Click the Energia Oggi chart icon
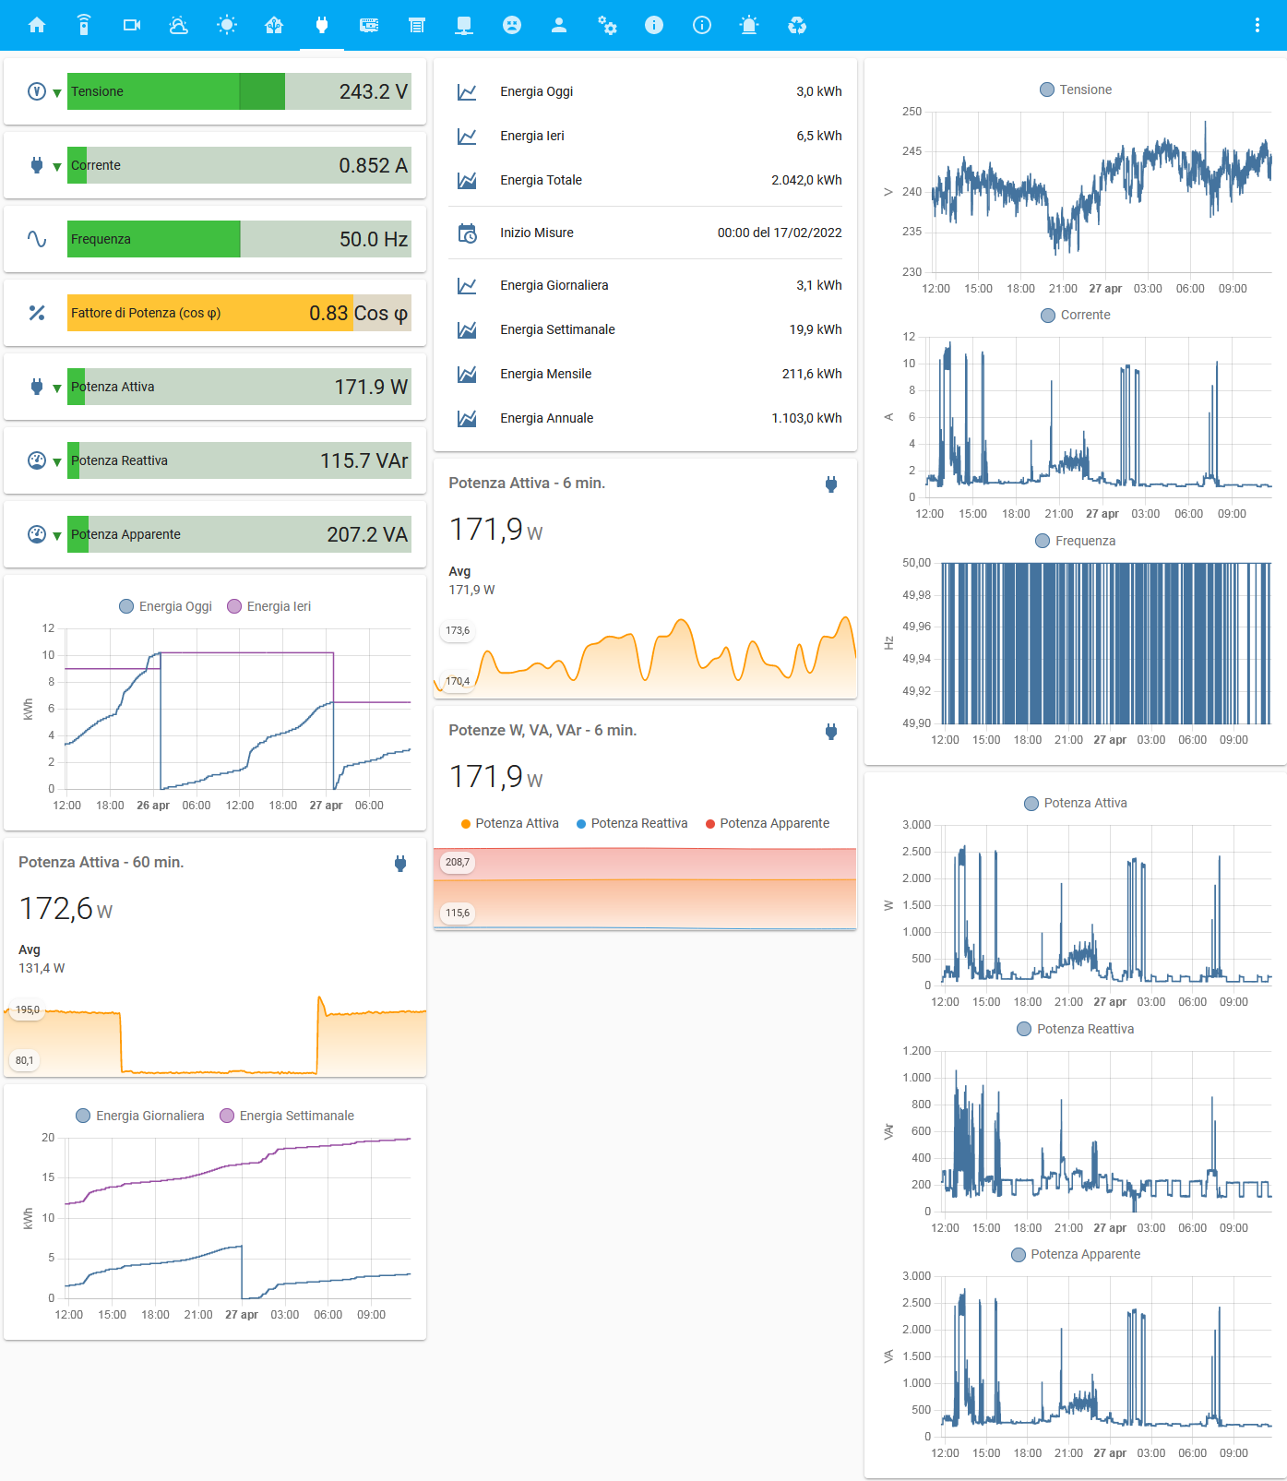Viewport: 1287px width, 1481px height. point(468,91)
